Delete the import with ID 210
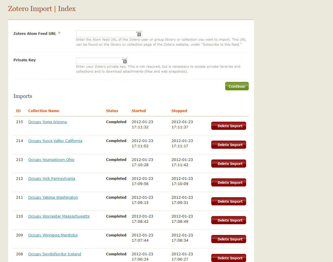 click(228, 220)
